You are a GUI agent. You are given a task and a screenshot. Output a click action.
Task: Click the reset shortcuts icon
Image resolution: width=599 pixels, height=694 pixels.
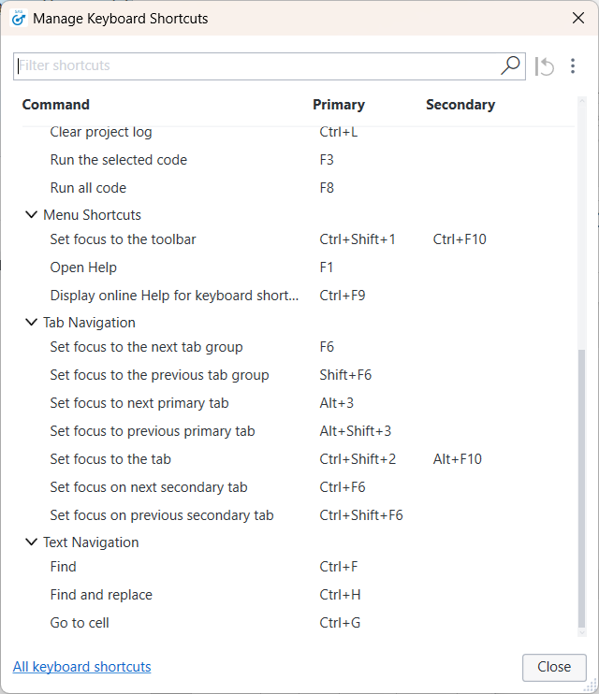click(545, 66)
